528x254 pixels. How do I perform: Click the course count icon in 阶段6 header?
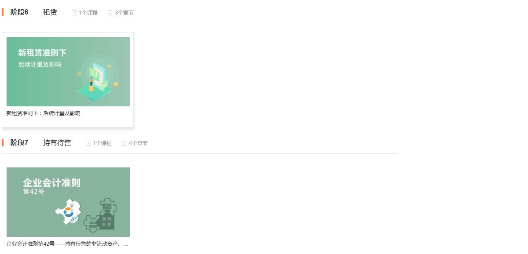[74, 13]
